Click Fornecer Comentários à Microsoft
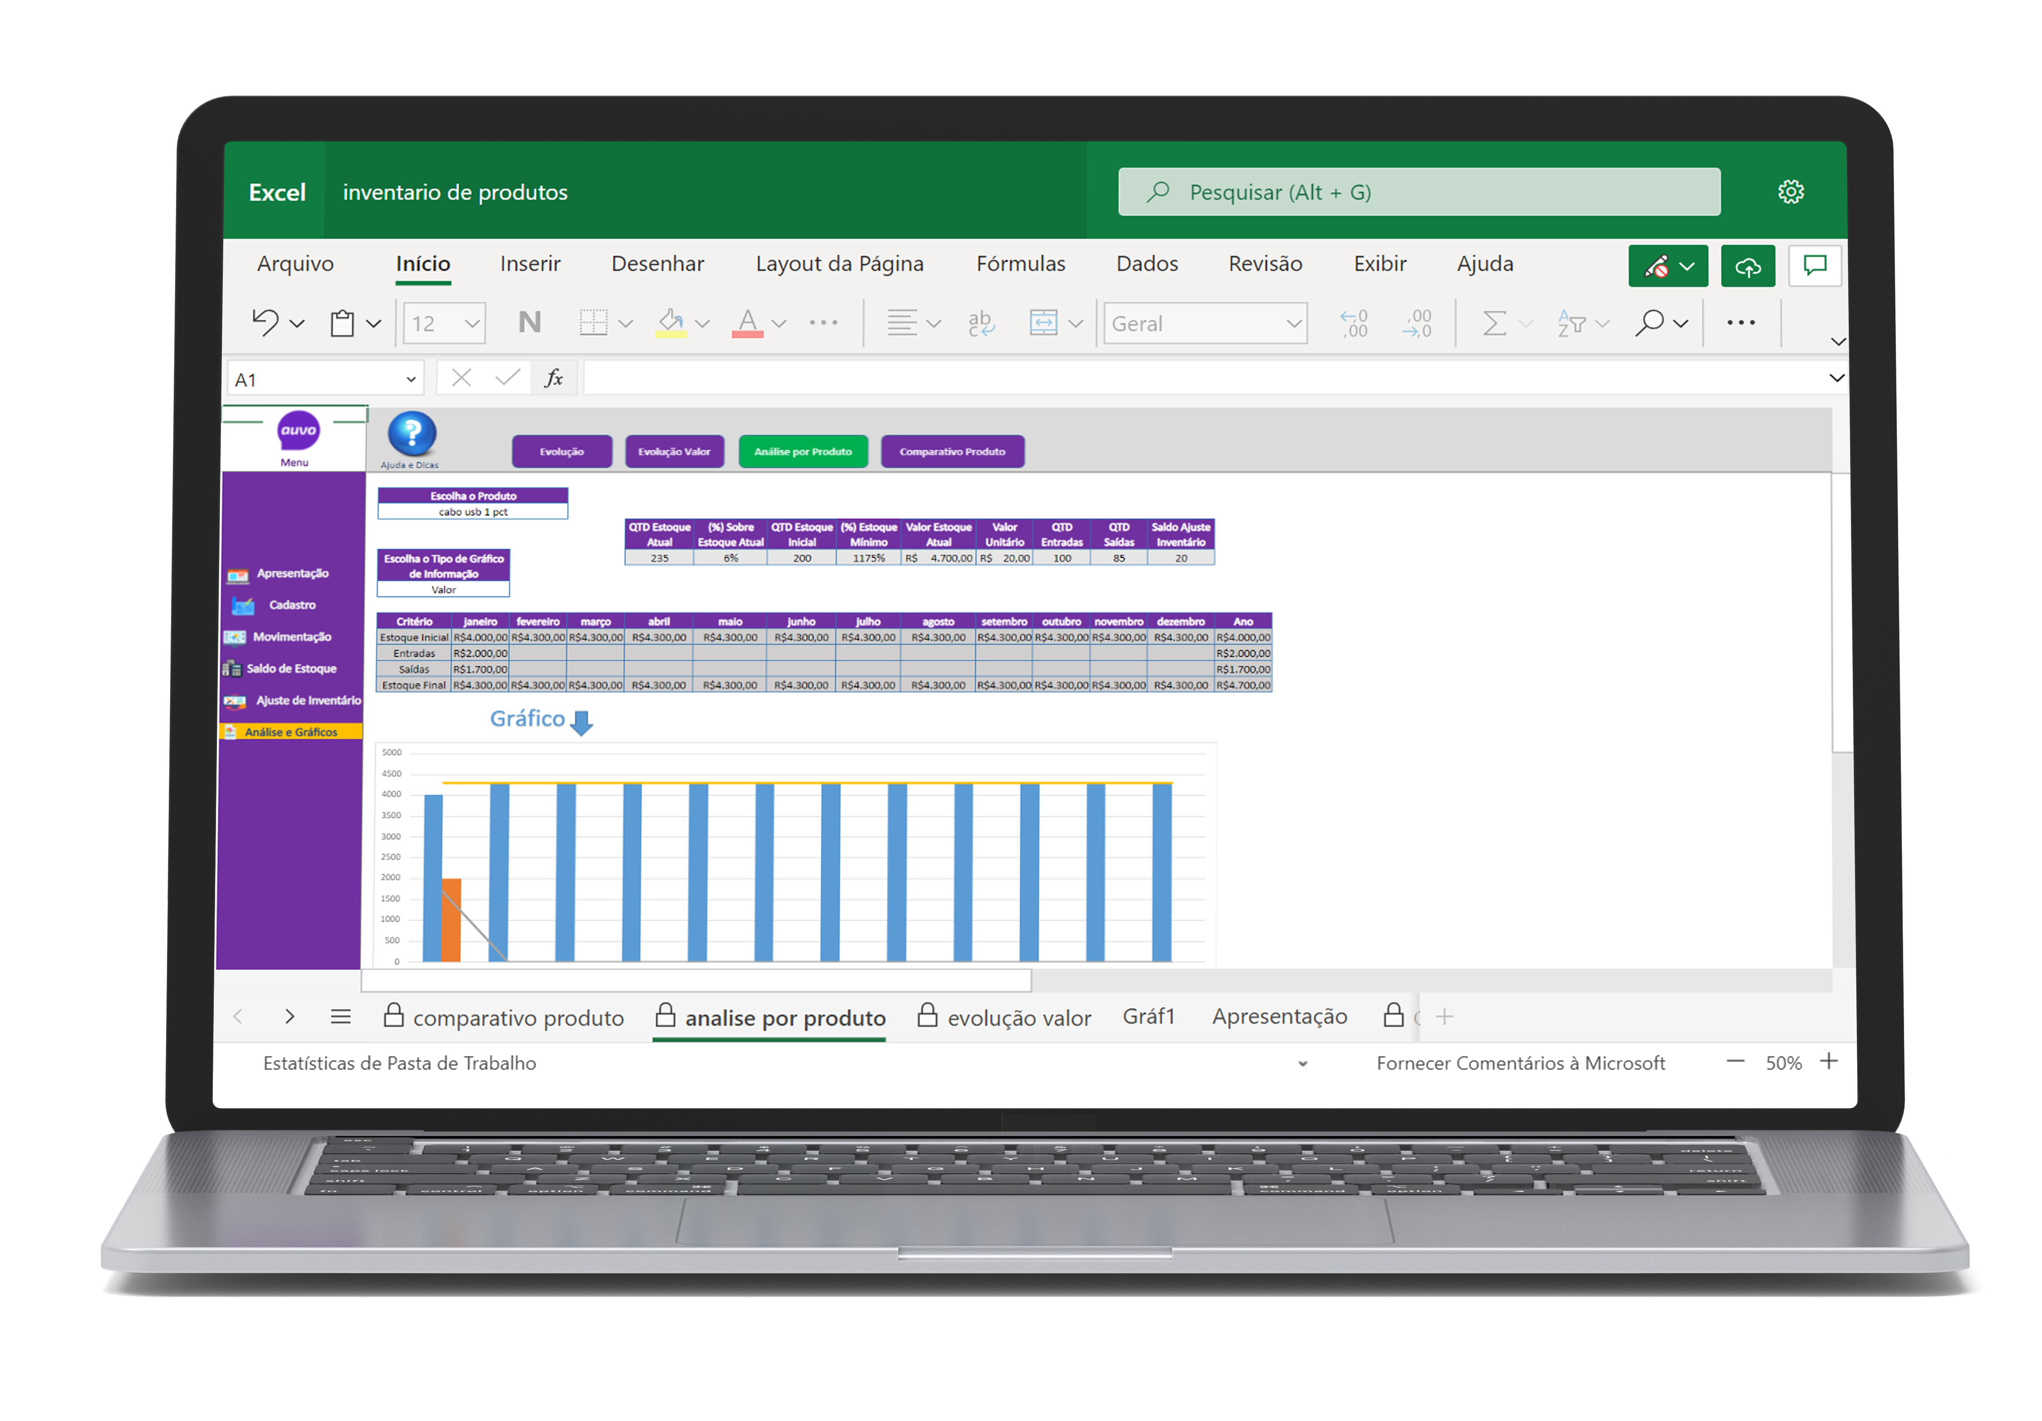 (x=1521, y=1063)
